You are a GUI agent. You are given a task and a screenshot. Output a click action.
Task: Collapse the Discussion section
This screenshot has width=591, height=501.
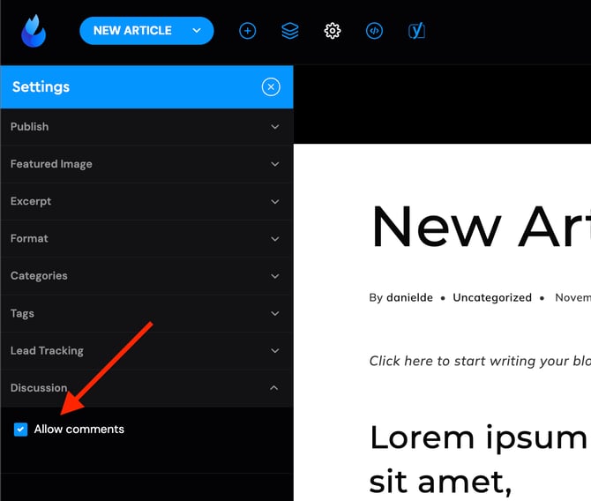pos(146,388)
